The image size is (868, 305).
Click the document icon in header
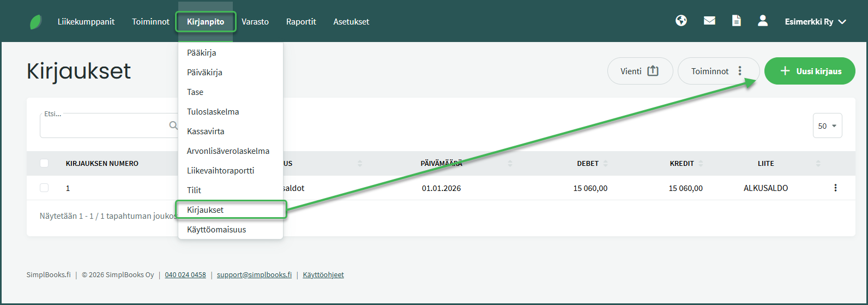point(737,21)
